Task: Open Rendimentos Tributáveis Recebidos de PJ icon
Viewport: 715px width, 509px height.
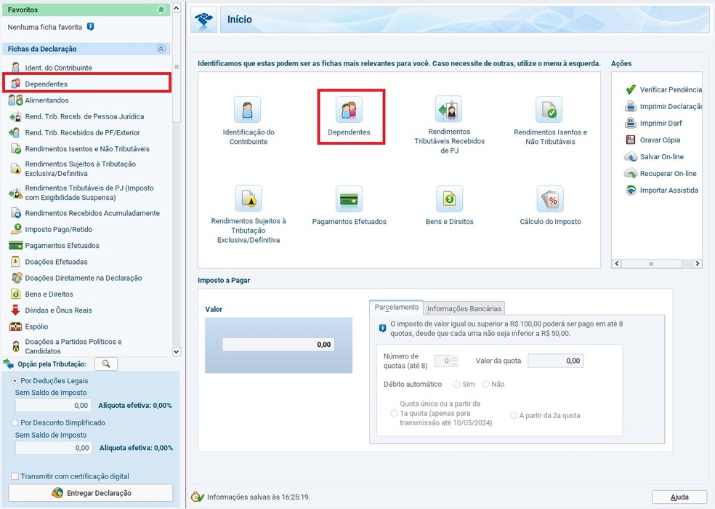Action: pos(449,111)
